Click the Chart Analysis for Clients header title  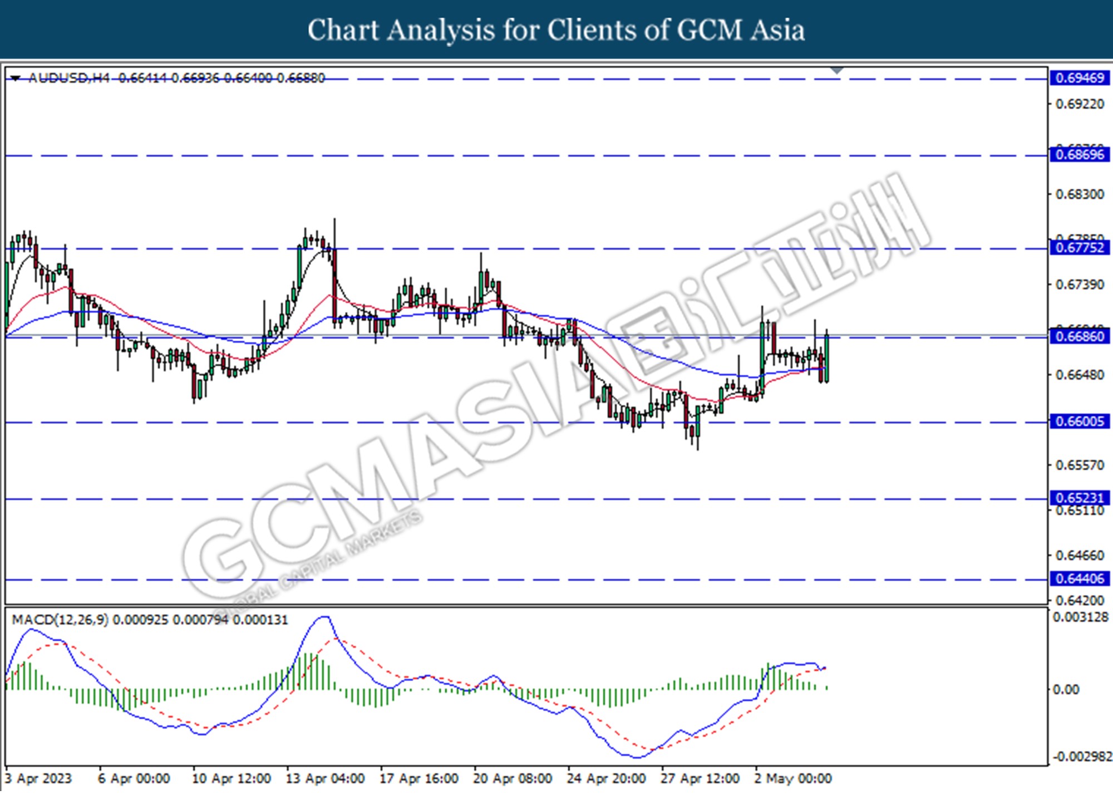[x=556, y=30]
